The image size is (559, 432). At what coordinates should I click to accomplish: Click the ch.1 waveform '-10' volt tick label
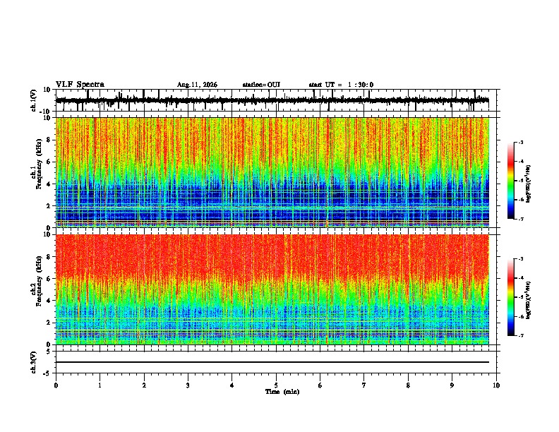(x=46, y=112)
